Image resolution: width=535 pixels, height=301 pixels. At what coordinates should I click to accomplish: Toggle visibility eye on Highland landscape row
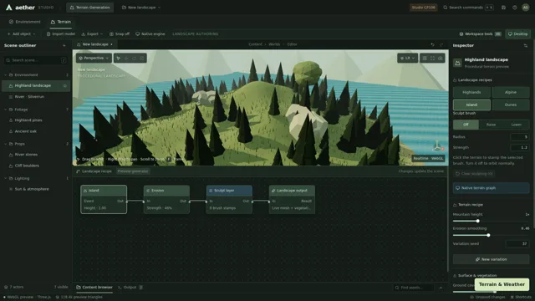click(65, 85)
